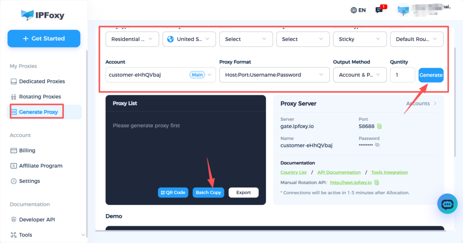
Task: Expand the Sticky session type dropdown
Action: [359, 39]
